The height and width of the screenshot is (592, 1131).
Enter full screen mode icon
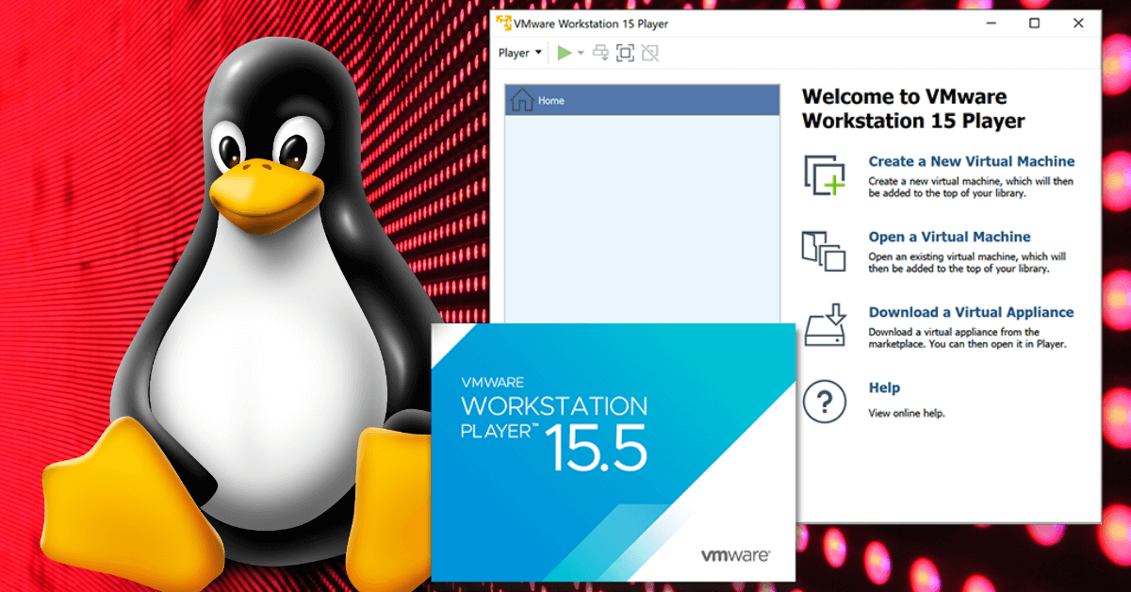[x=625, y=53]
